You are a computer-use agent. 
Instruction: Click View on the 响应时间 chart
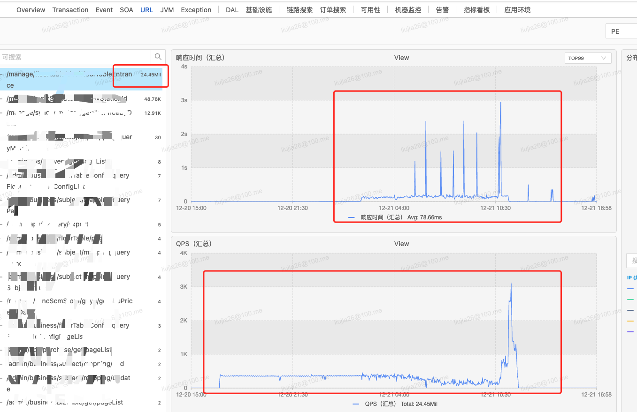[x=401, y=58]
